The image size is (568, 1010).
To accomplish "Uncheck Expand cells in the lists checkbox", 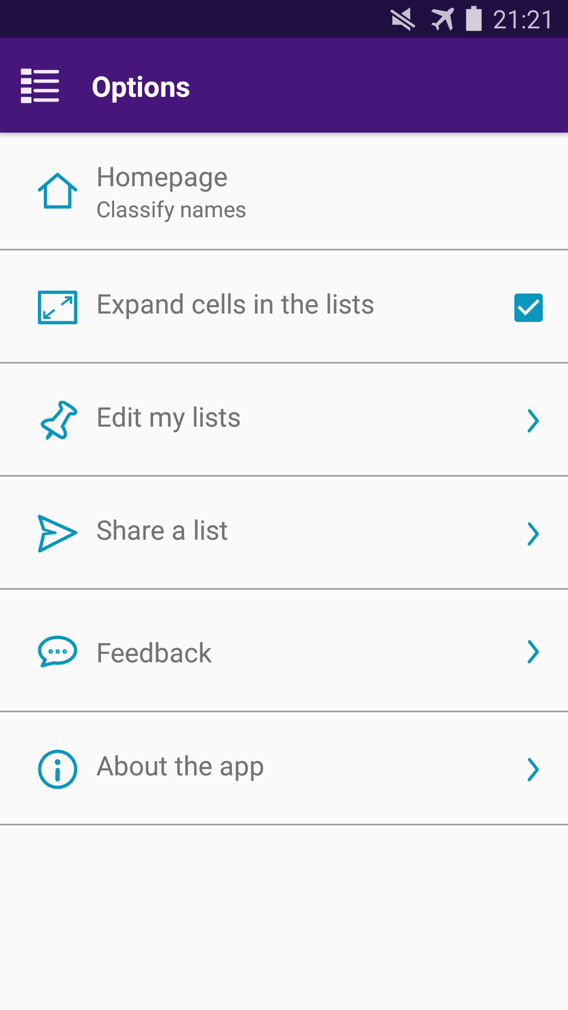I will [528, 307].
